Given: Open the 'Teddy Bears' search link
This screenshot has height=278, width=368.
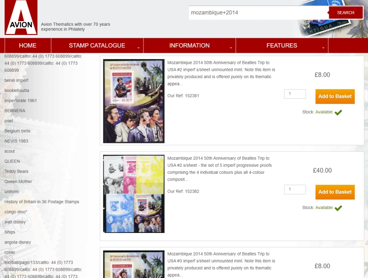Looking at the screenshot, I should click(16, 171).
